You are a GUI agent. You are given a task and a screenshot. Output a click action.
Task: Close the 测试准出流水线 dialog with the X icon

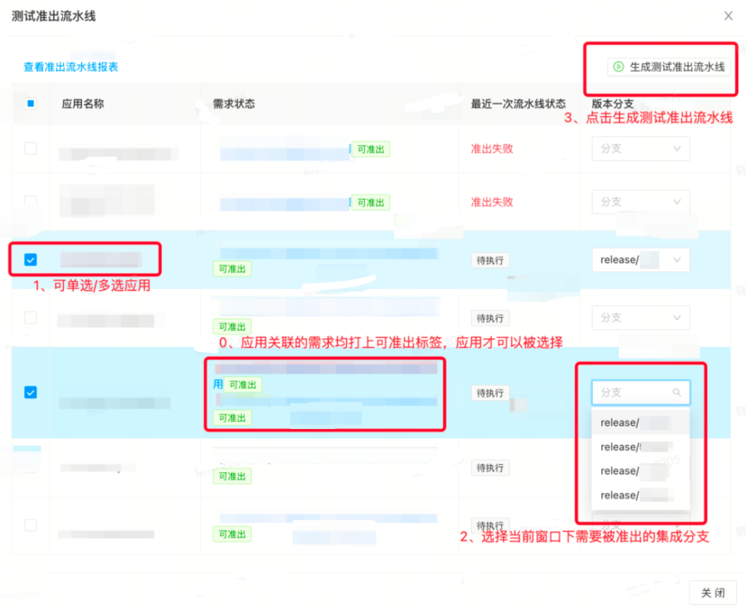(728, 16)
